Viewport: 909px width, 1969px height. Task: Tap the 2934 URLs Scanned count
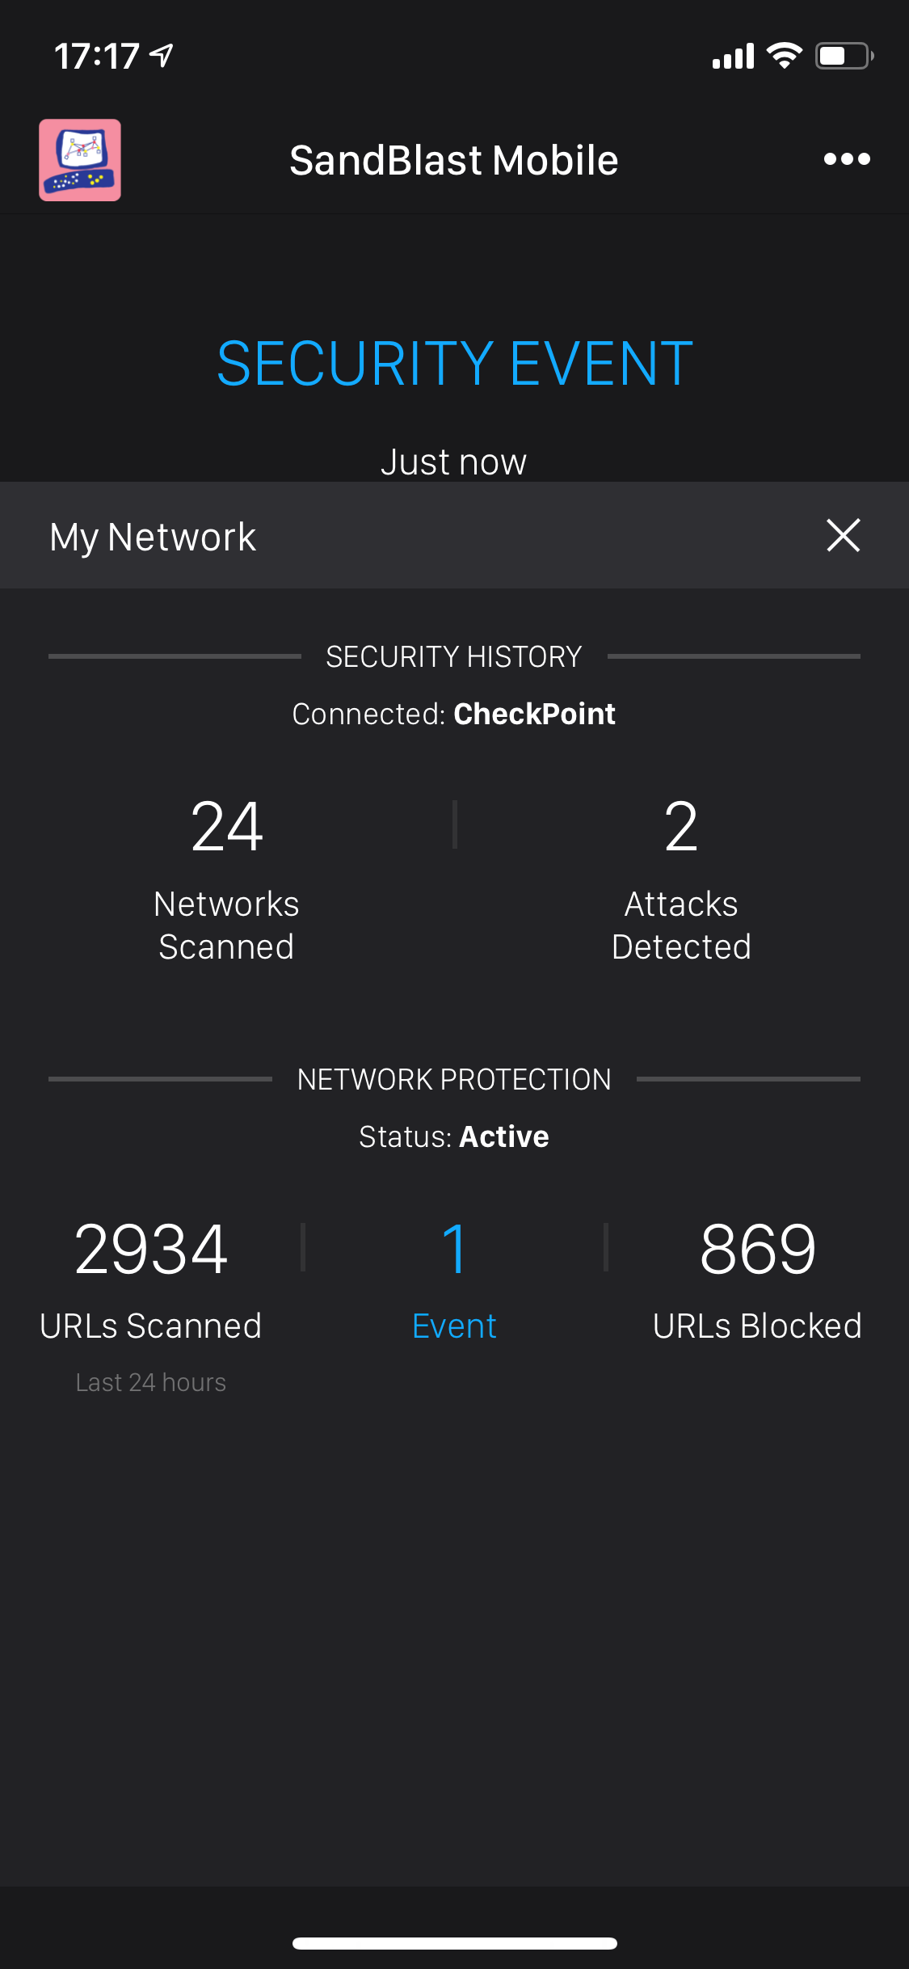click(151, 1250)
